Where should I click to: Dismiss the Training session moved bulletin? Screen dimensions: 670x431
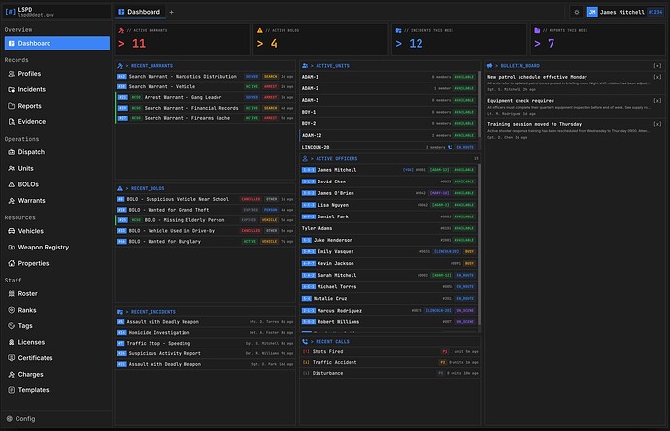[x=657, y=124]
